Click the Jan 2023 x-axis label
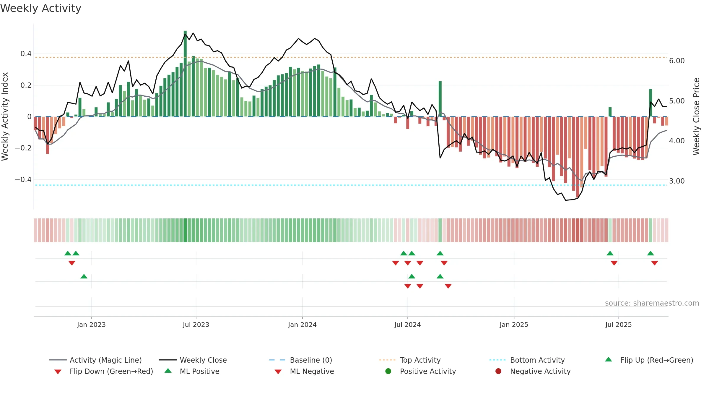The image size is (709, 399). coord(91,325)
